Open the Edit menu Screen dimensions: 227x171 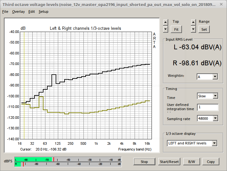tap(32, 12)
